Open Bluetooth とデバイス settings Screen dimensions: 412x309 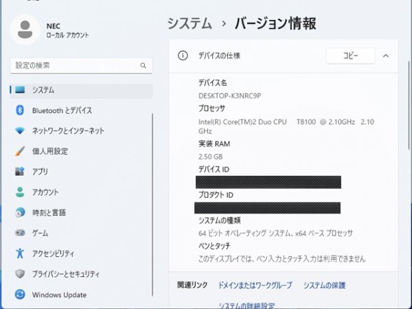(x=81, y=111)
